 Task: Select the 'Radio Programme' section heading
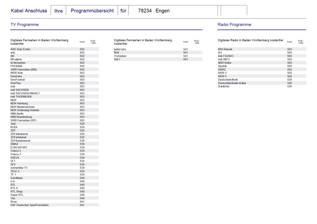point(234,25)
